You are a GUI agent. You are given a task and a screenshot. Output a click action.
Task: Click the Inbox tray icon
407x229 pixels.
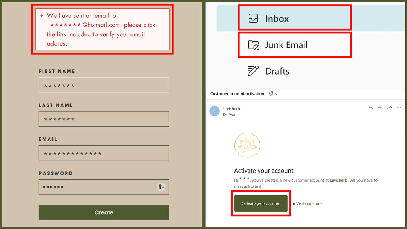pyautogui.click(x=253, y=18)
